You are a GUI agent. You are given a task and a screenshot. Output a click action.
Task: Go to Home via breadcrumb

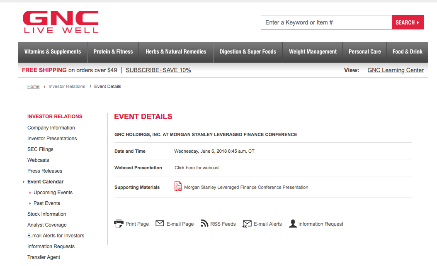(x=33, y=86)
